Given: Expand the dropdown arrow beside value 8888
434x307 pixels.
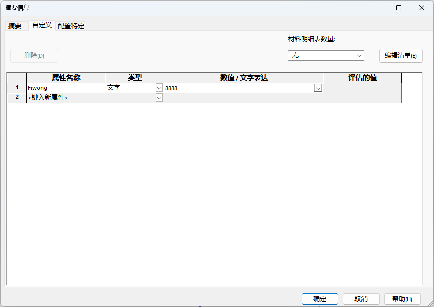Looking at the screenshot, I should [318, 88].
